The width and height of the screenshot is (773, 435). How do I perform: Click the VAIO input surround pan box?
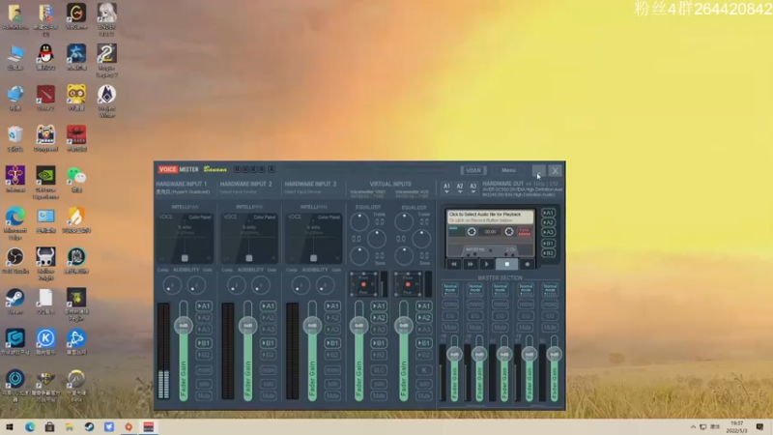coord(363,284)
